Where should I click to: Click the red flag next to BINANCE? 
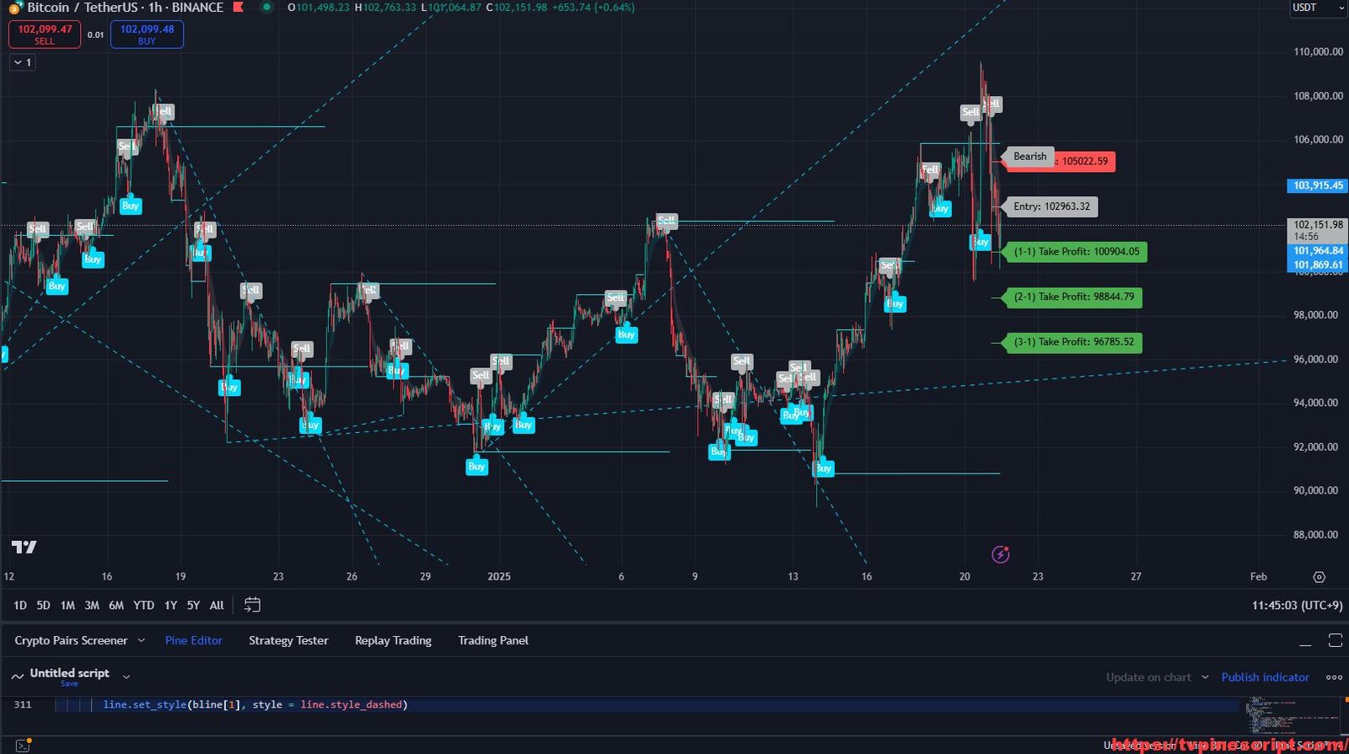239,8
